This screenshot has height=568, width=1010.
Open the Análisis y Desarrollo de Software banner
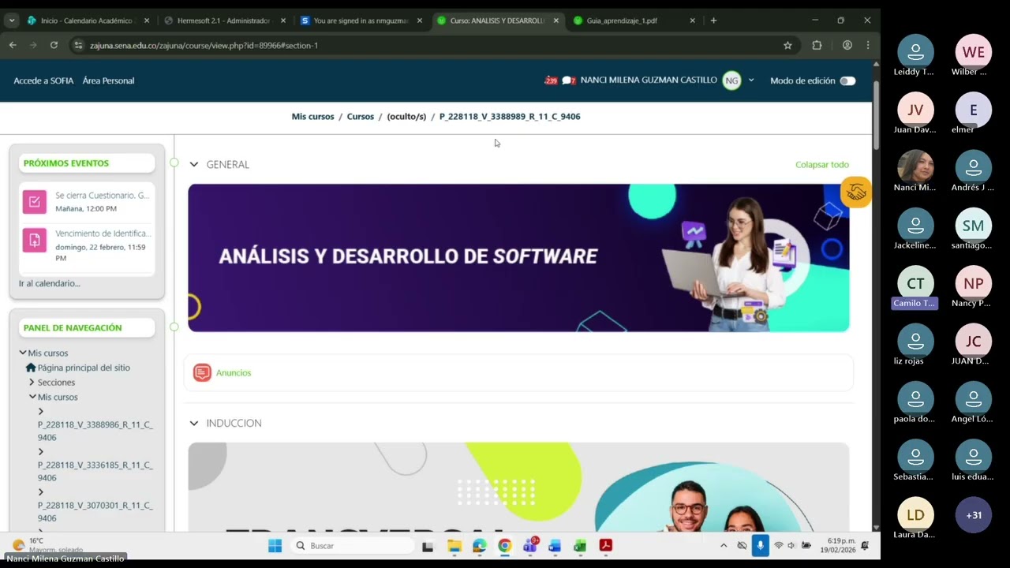click(518, 258)
